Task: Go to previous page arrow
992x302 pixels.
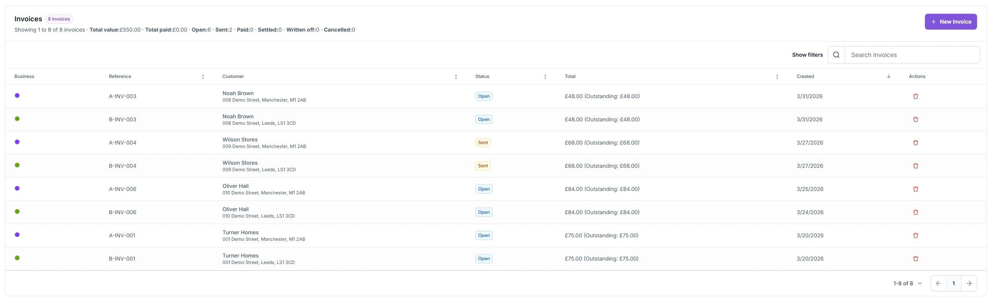Action: [938, 284]
